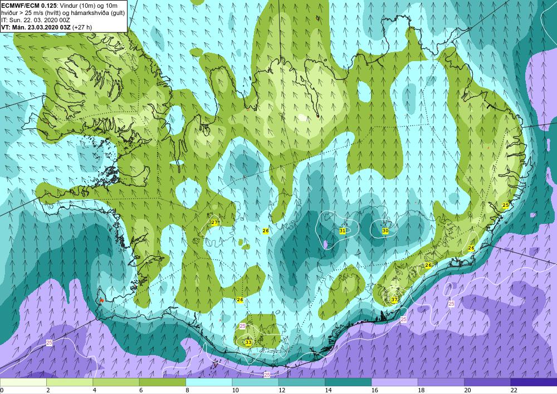Image resolution: width=557 pixels, height=394 pixels.
Task: Click yellow 26 label nearest the 37 label
Action: tap(428, 265)
